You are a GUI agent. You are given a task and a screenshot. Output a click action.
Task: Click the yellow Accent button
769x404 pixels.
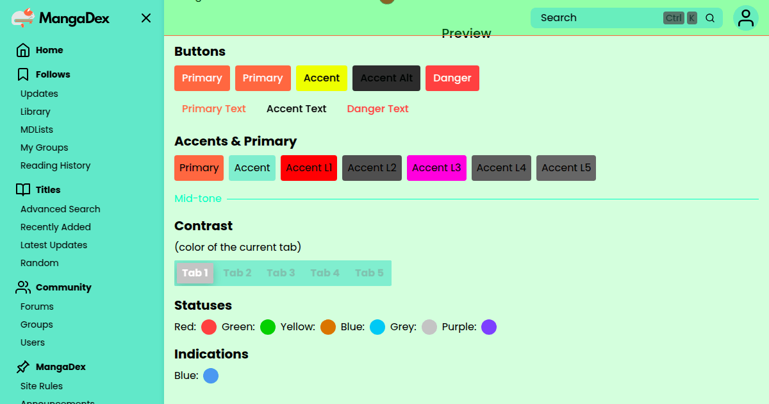pyautogui.click(x=321, y=78)
